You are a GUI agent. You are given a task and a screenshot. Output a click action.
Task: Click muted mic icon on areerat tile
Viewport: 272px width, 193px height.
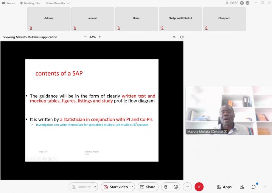(x=75, y=28)
